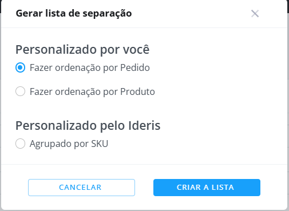Click CRIAR A LISTA to generate list
This screenshot has height=211, width=289.
click(x=207, y=188)
